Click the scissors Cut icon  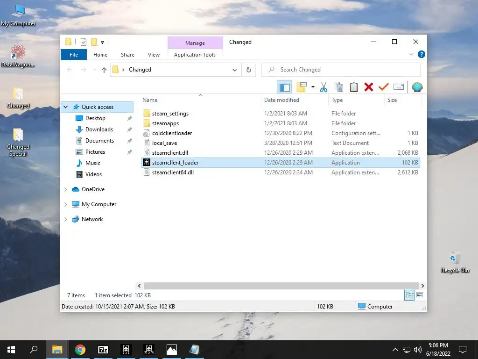[323, 87]
